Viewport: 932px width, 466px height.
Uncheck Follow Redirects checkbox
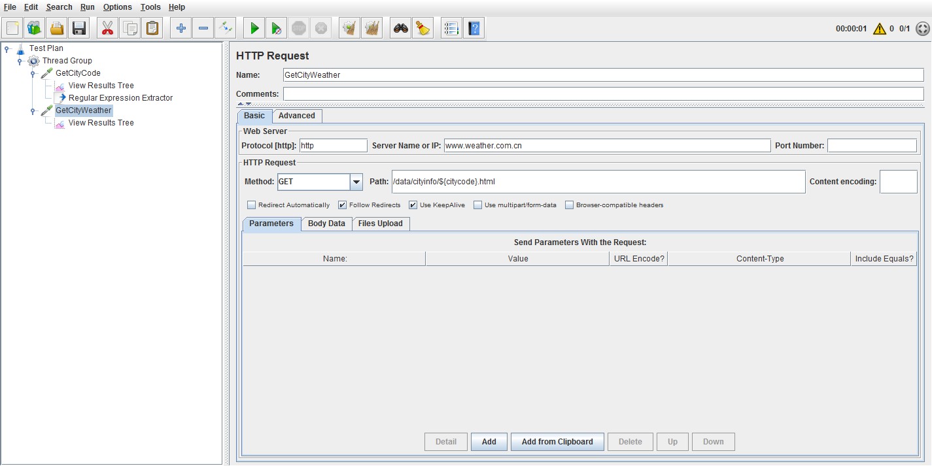click(x=343, y=205)
